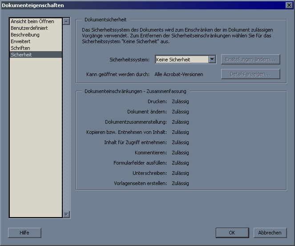The width and height of the screenshot is (295, 246).
Task: Click the category list scroll-down arrow
Action: point(66,214)
